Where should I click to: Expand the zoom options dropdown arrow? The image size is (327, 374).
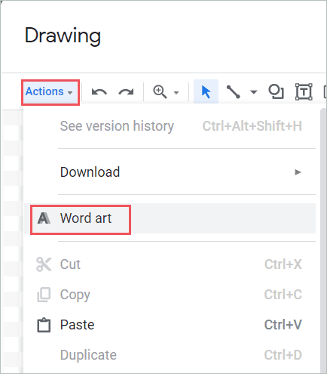pos(176,93)
